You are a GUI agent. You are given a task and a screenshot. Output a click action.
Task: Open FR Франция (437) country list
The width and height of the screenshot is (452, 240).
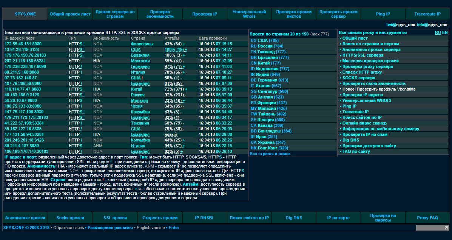268,103
